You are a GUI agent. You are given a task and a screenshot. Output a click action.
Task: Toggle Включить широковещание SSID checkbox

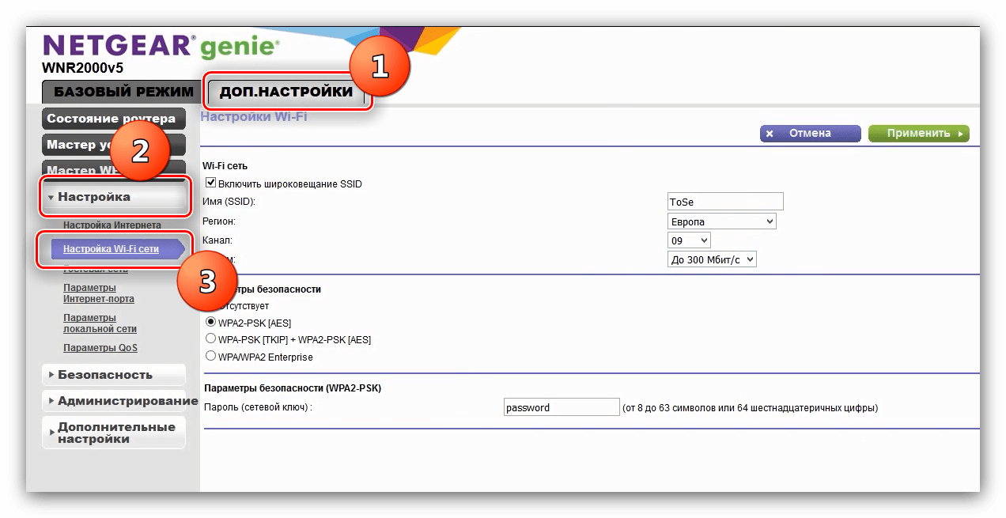[x=211, y=183]
